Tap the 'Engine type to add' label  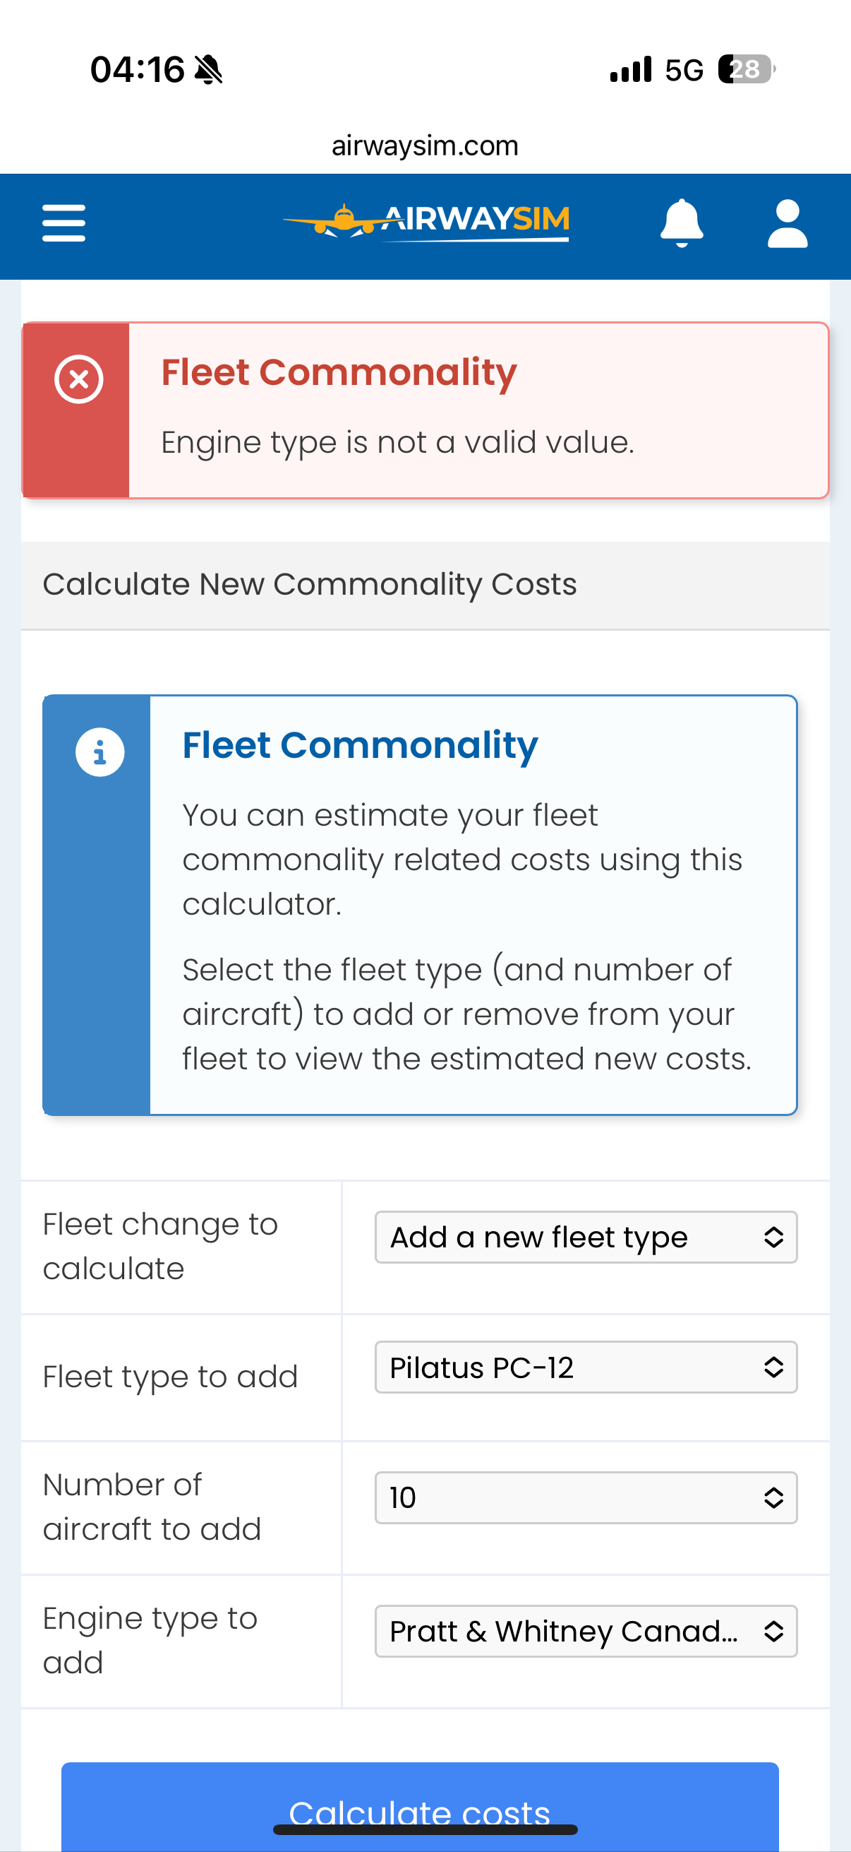pyautogui.click(x=150, y=1640)
